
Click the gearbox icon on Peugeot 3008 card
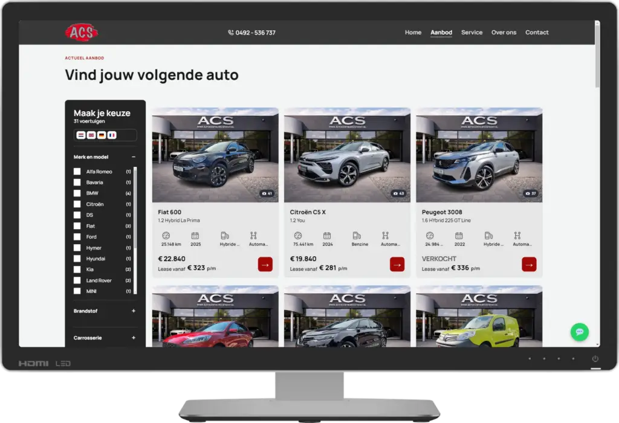point(517,236)
